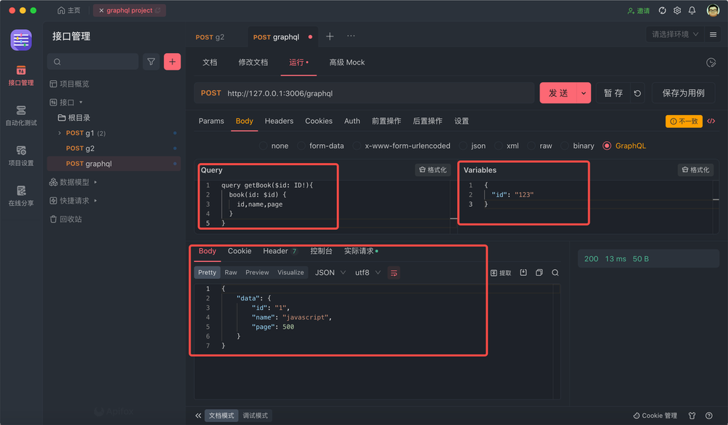Viewport: 728px width, 425px height.
Task: Click the filter icon beside the search box
Action: click(151, 62)
